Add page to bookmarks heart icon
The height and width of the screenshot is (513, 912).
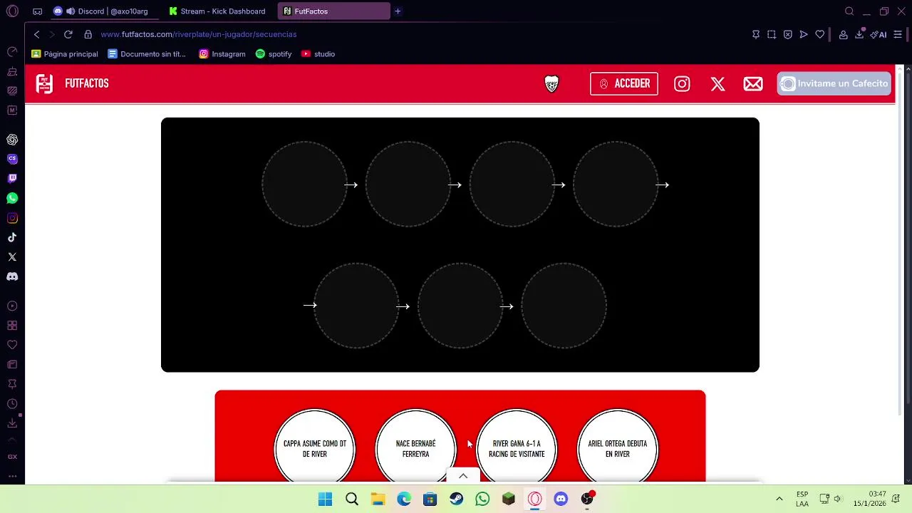[820, 34]
